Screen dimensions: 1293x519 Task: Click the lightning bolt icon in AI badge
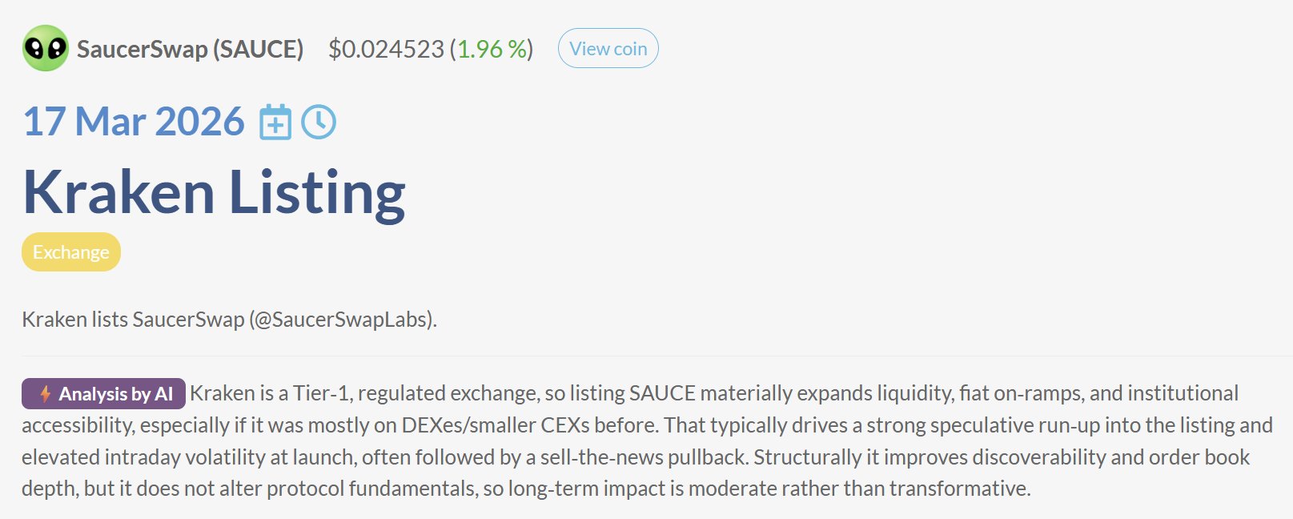tap(45, 394)
